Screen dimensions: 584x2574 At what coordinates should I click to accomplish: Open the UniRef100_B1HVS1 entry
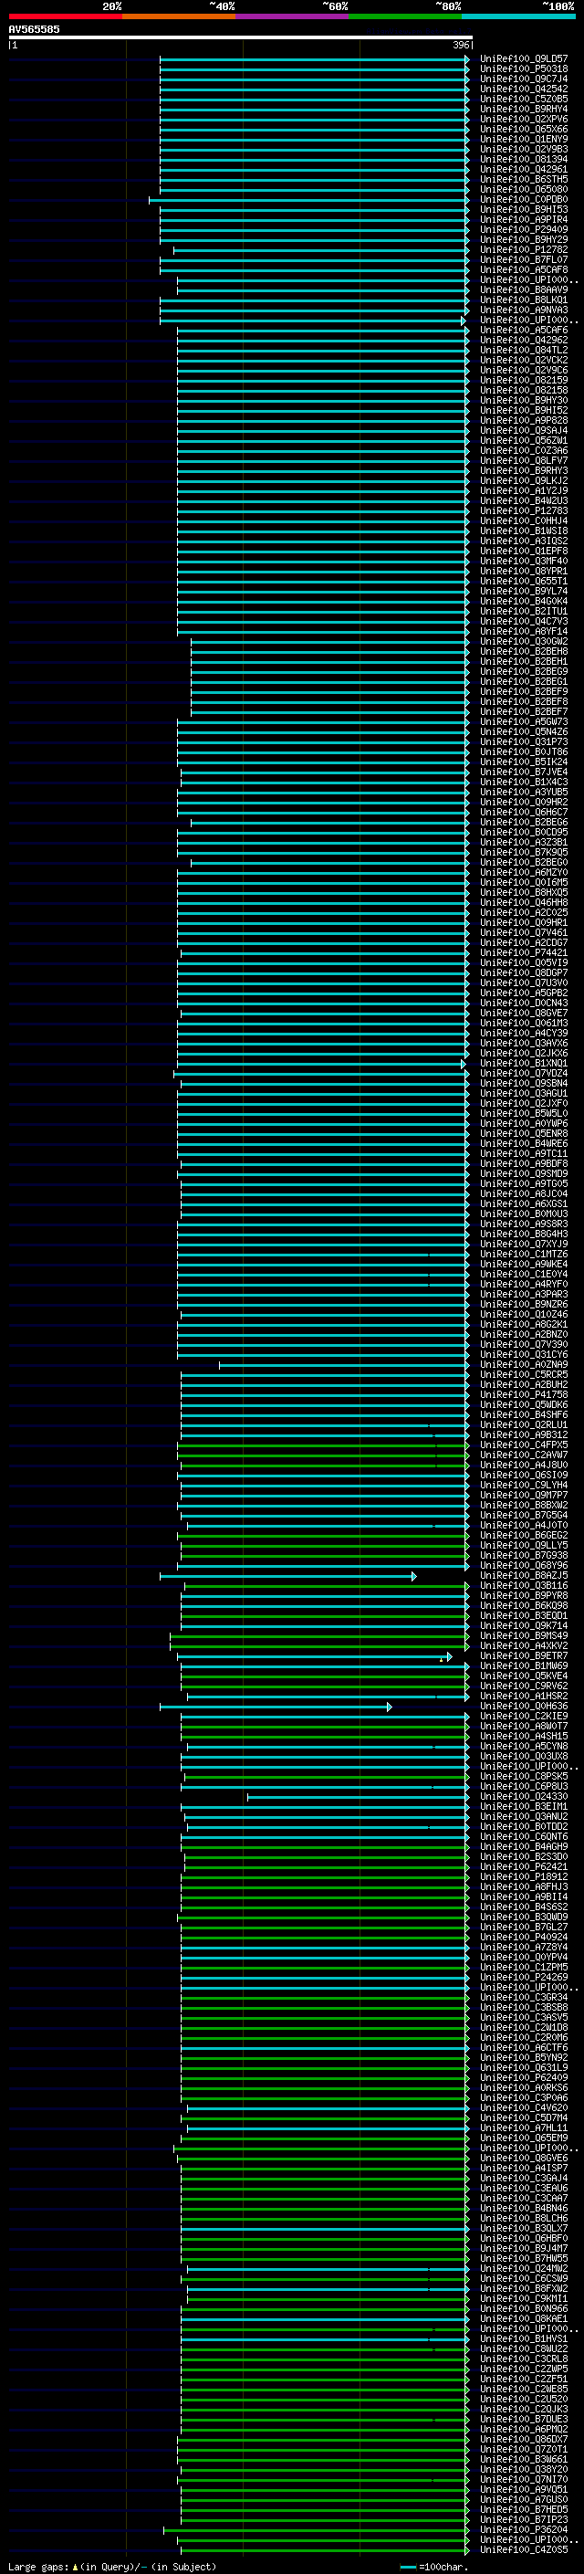(524, 2339)
